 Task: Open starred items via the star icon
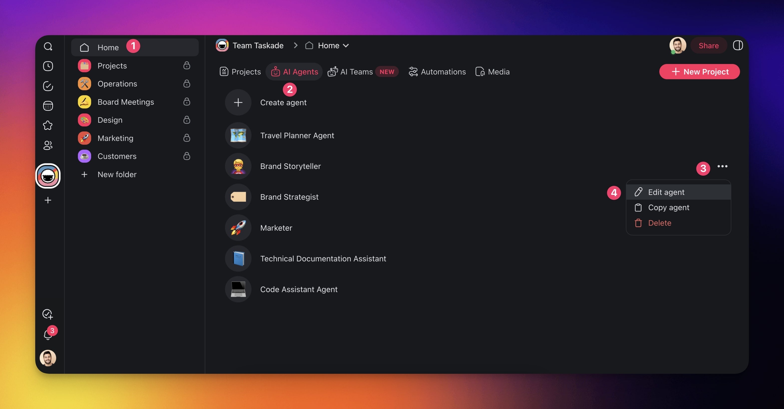pyautogui.click(x=48, y=125)
